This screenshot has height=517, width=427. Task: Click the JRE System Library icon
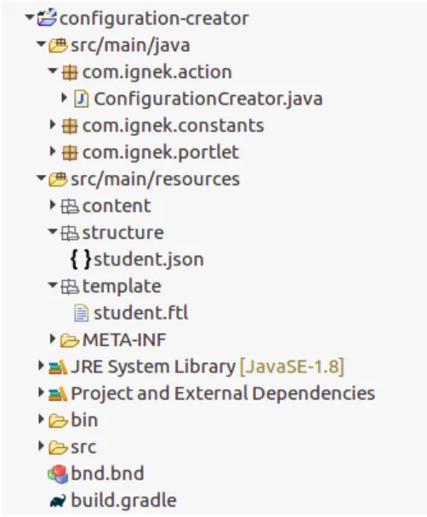pyautogui.click(x=58, y=367)
